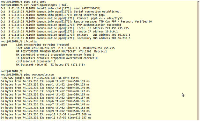Click 'Link encap:Point-to-Point Protocol' text

pos(43,45)
